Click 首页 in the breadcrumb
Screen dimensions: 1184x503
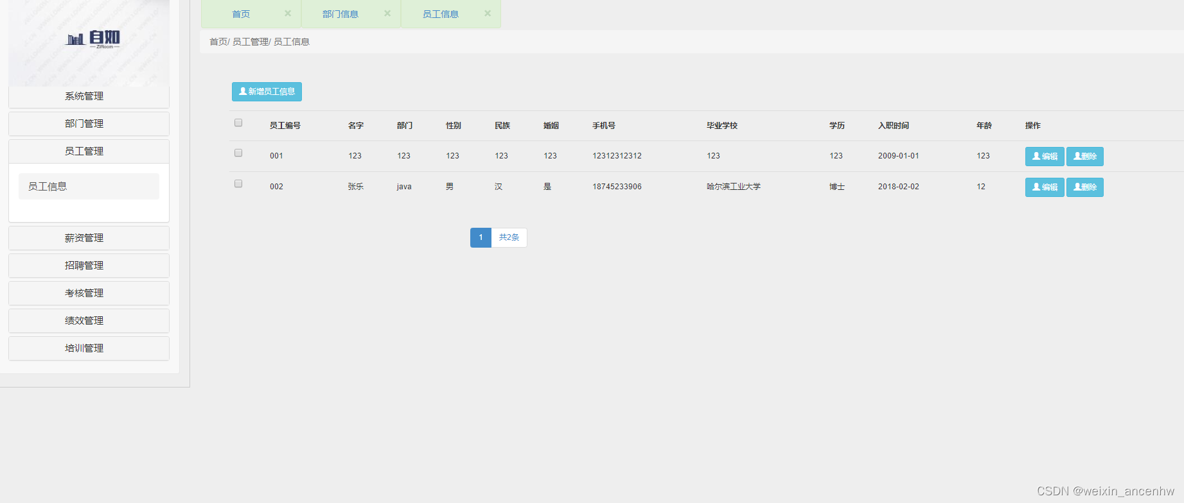click(218, 42)
